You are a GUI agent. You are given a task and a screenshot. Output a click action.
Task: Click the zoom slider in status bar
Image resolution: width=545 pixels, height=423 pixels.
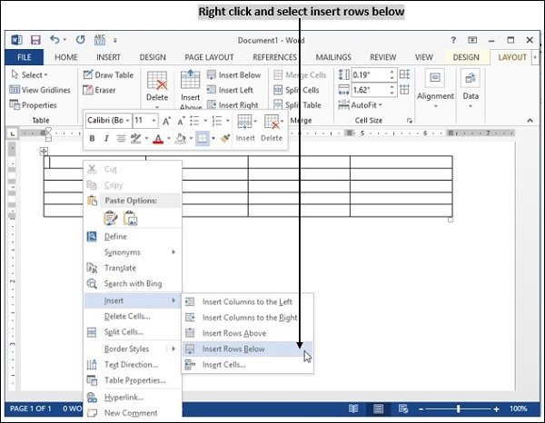[458, 408]
